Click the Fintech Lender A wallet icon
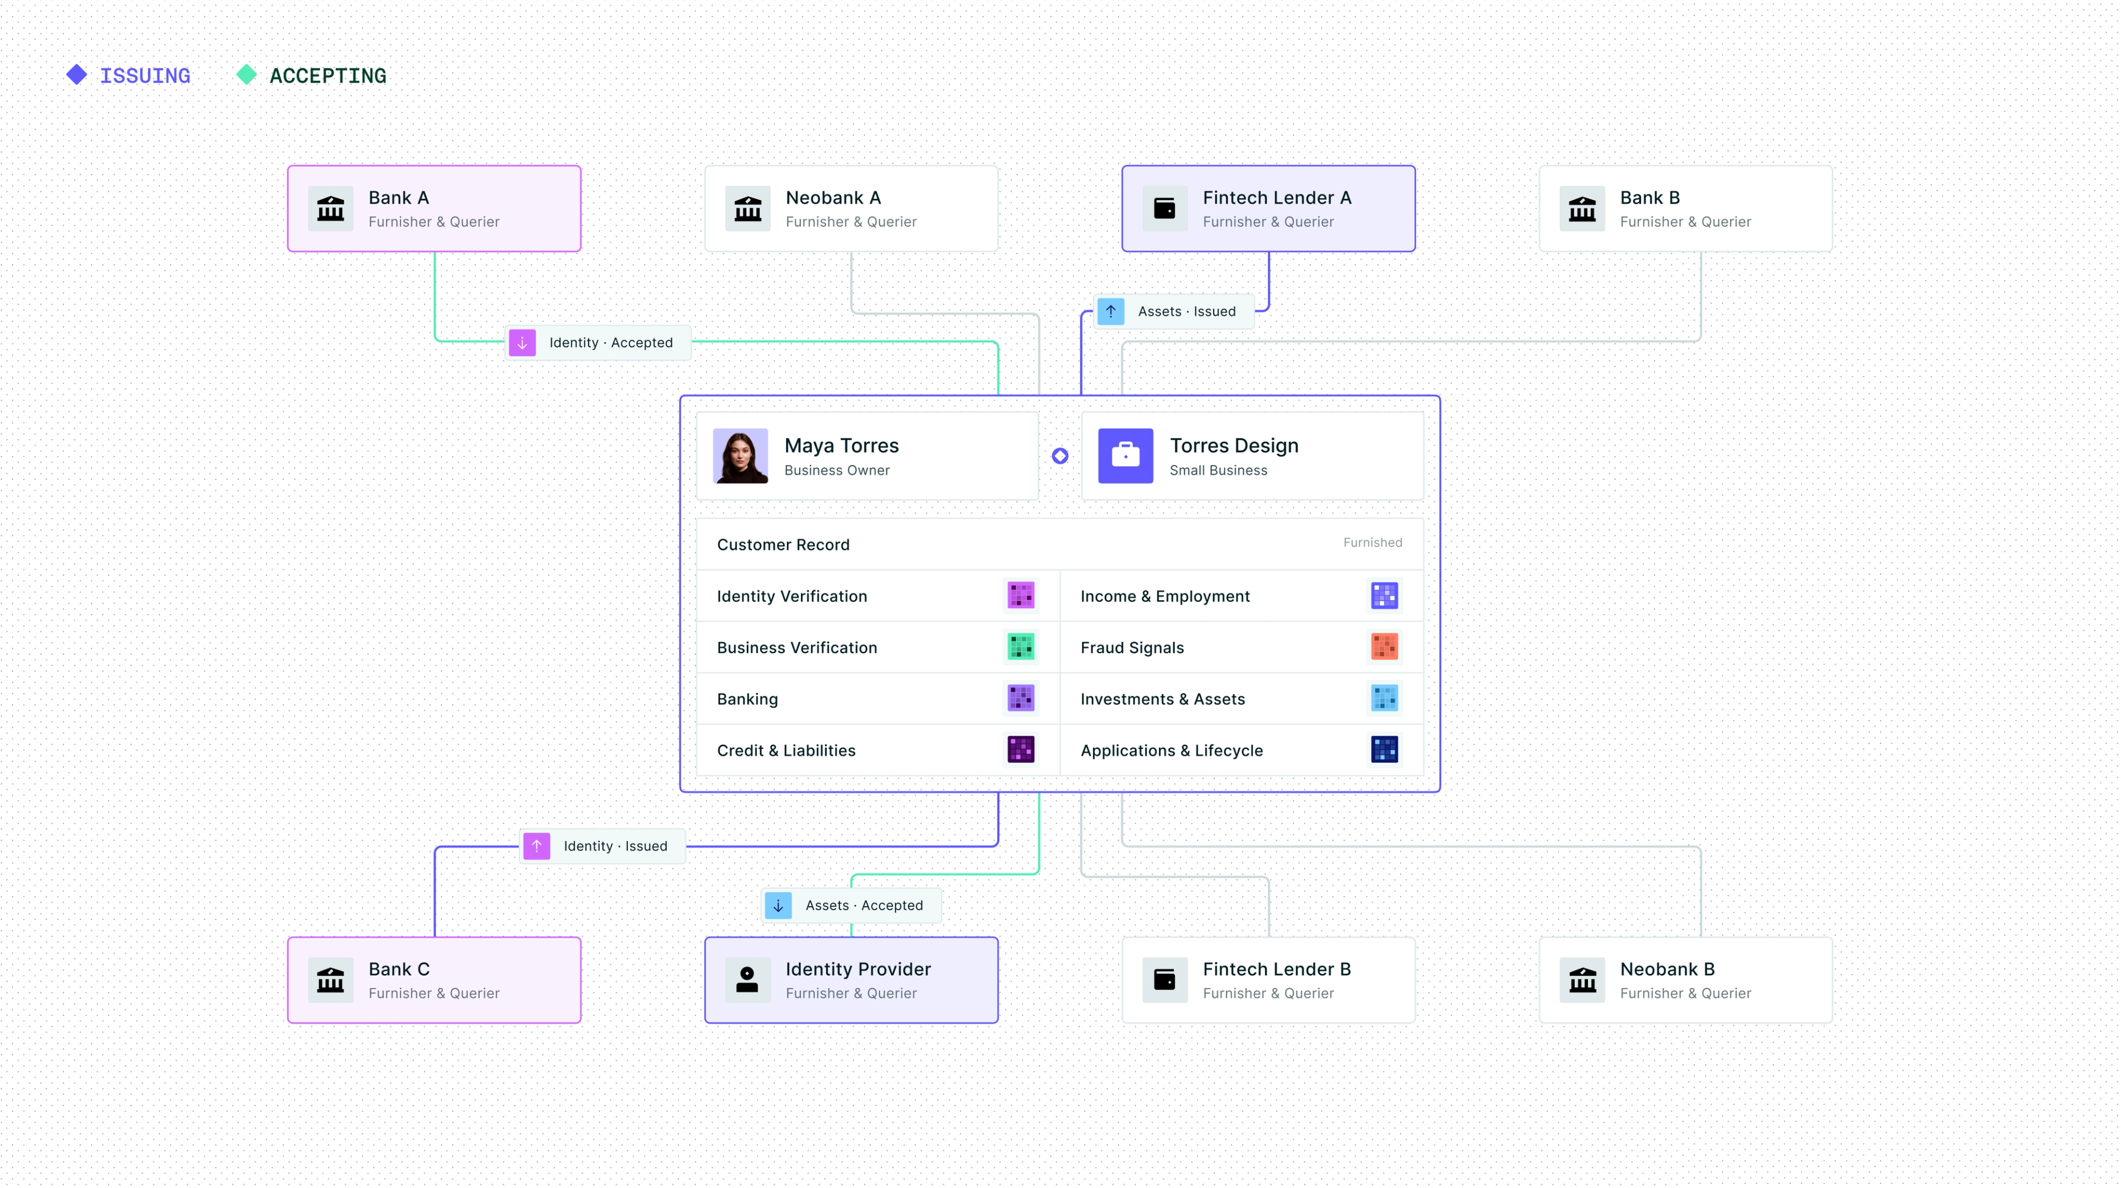 click(x=1165, y=208)
